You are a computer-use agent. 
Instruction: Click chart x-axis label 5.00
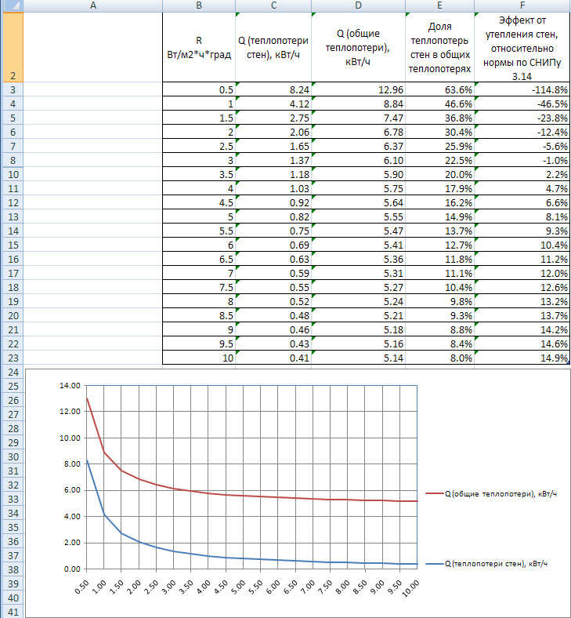pyautogui.click(x=237, y=587)
